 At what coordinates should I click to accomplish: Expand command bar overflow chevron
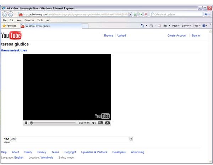coord(211,24)
